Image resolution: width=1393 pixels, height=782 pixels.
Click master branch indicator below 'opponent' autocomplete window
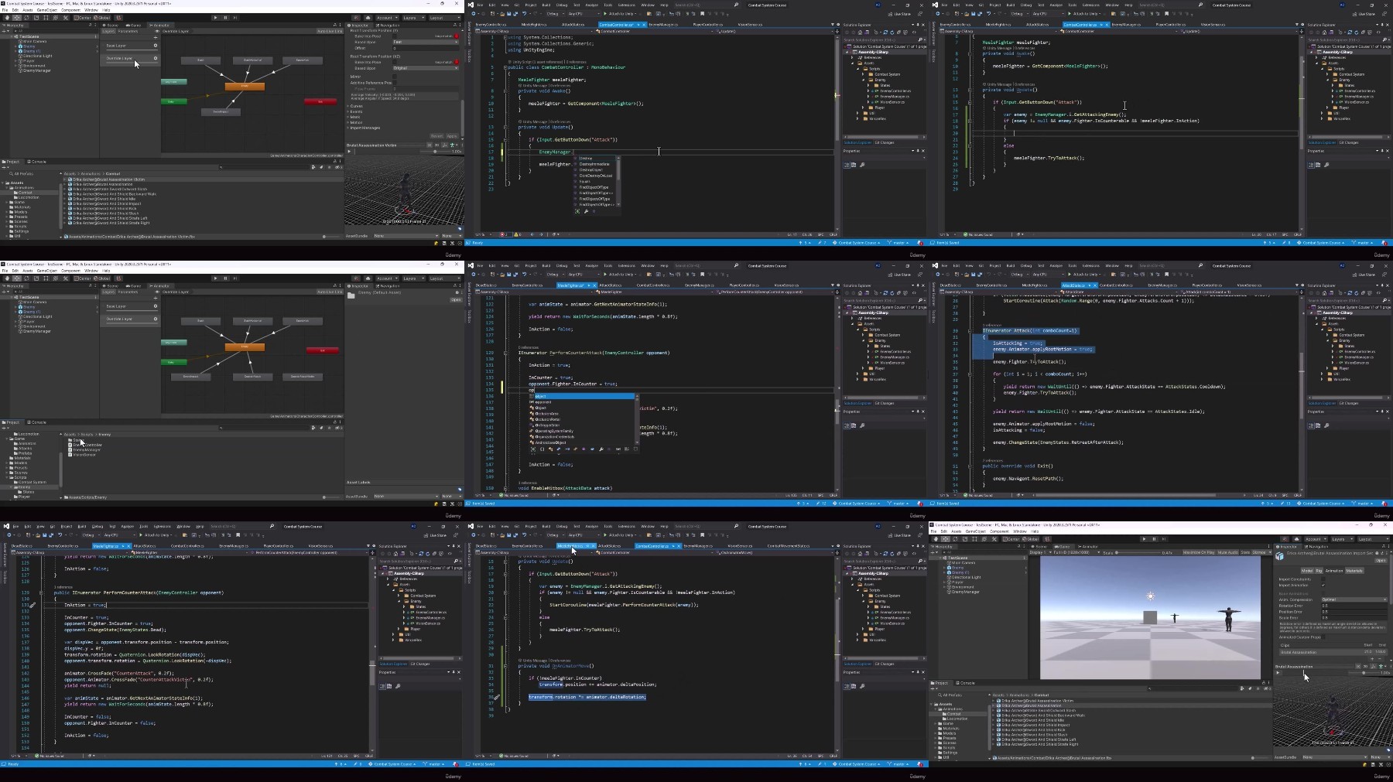tap(898, 504)
